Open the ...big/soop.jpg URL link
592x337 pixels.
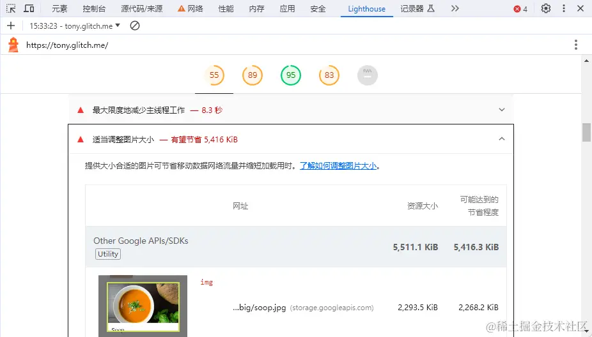259,308
